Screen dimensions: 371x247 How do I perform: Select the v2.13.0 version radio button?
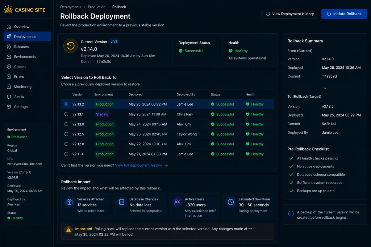[66, 124]
